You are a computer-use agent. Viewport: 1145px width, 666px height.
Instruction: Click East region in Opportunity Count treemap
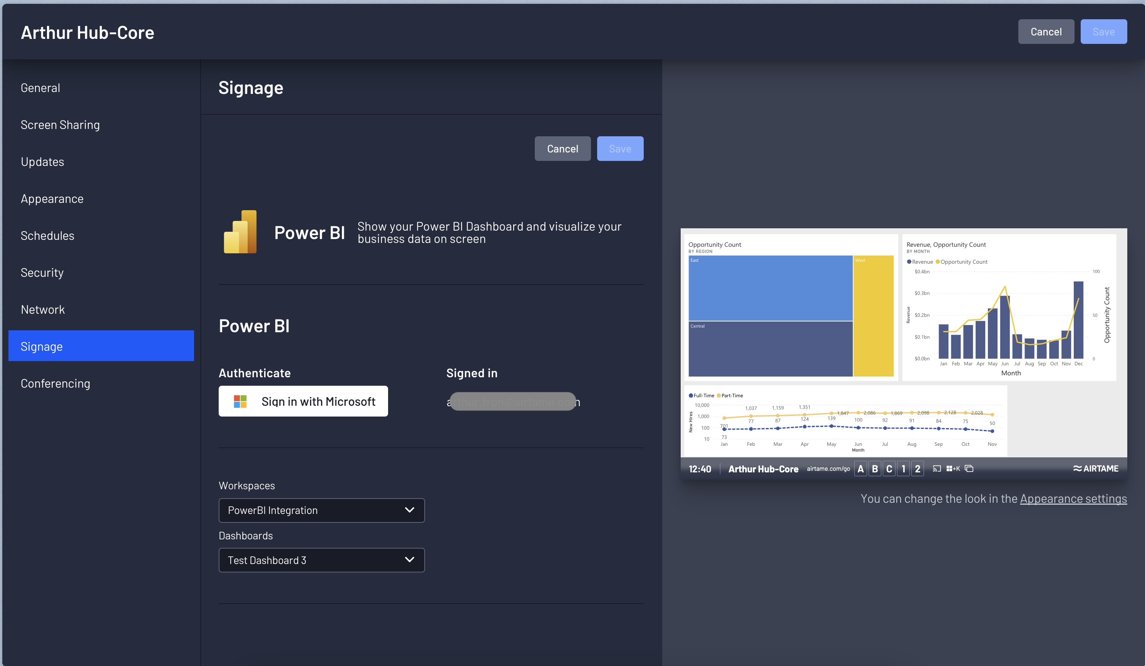tap(770, 288)
